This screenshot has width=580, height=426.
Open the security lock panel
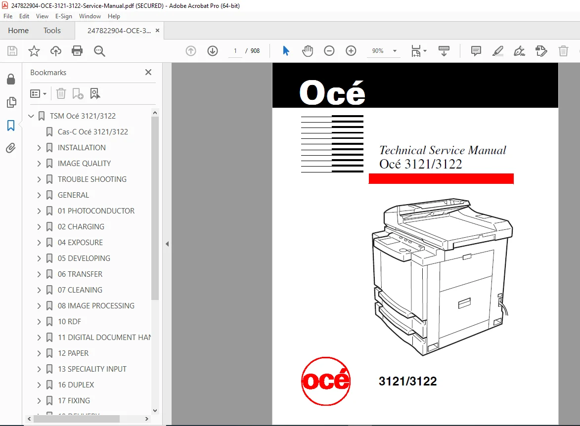point(11,79)
